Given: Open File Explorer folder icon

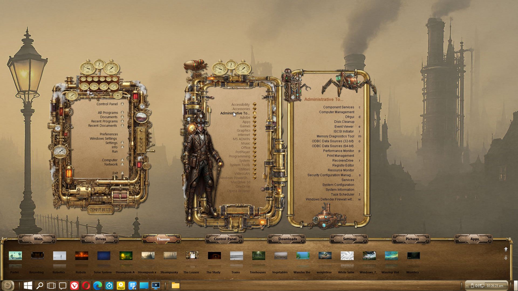Looking at the screenshot, I should coord(176,286).
